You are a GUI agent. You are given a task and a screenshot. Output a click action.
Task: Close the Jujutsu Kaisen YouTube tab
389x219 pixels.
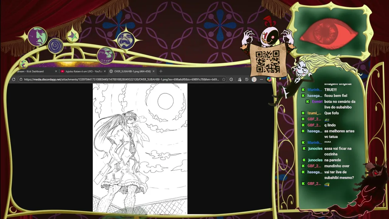(x=105, y=71)
